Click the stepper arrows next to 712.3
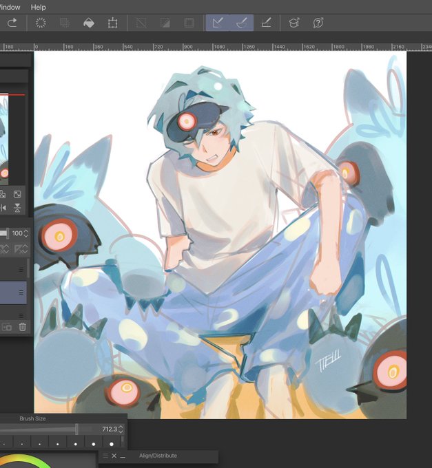The width and height of the screenshot is (432, 468). click(121, 429)
